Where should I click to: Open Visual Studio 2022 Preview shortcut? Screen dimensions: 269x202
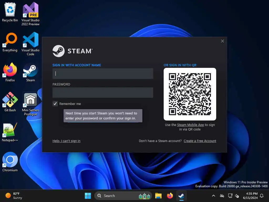(x=30, y=14)
